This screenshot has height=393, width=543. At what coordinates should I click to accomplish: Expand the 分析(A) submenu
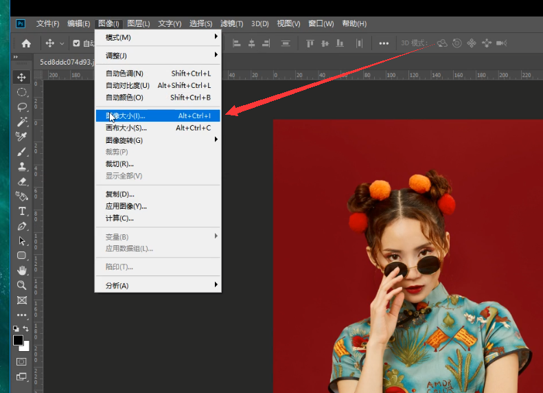point(158,286)
